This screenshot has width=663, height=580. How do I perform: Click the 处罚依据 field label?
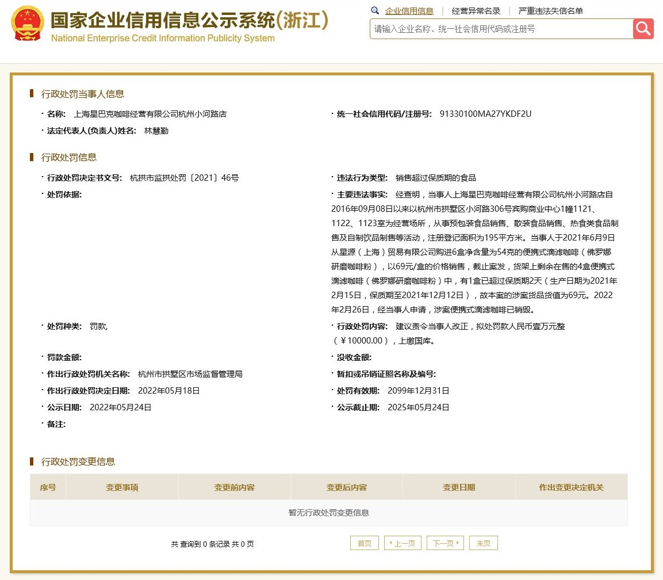pos(64,194)
